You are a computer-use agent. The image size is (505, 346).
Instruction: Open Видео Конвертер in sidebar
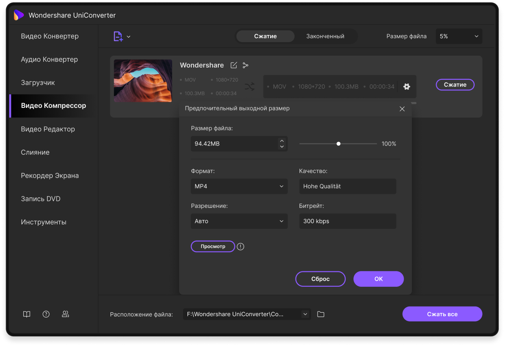coord(50,36)
